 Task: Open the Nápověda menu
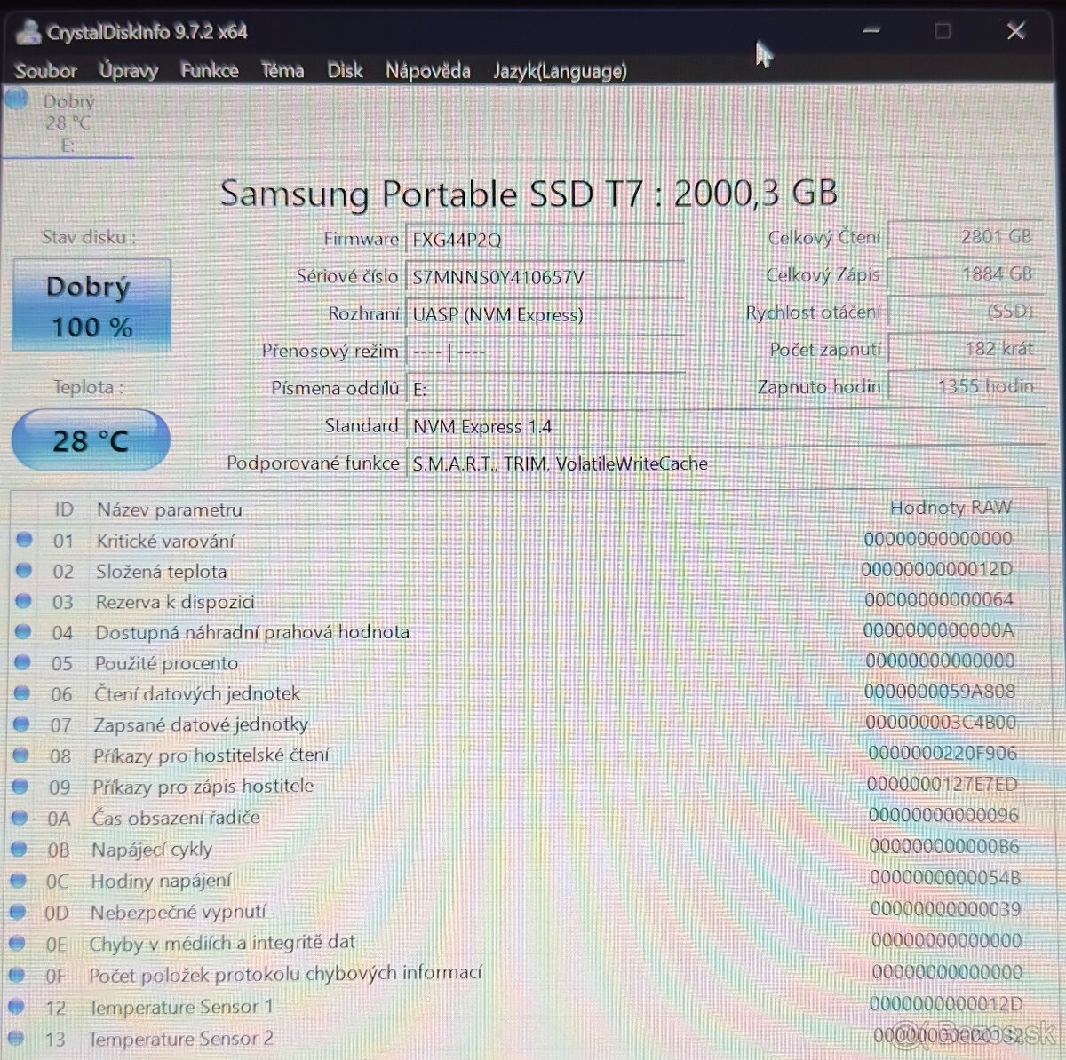coord(428,71)
